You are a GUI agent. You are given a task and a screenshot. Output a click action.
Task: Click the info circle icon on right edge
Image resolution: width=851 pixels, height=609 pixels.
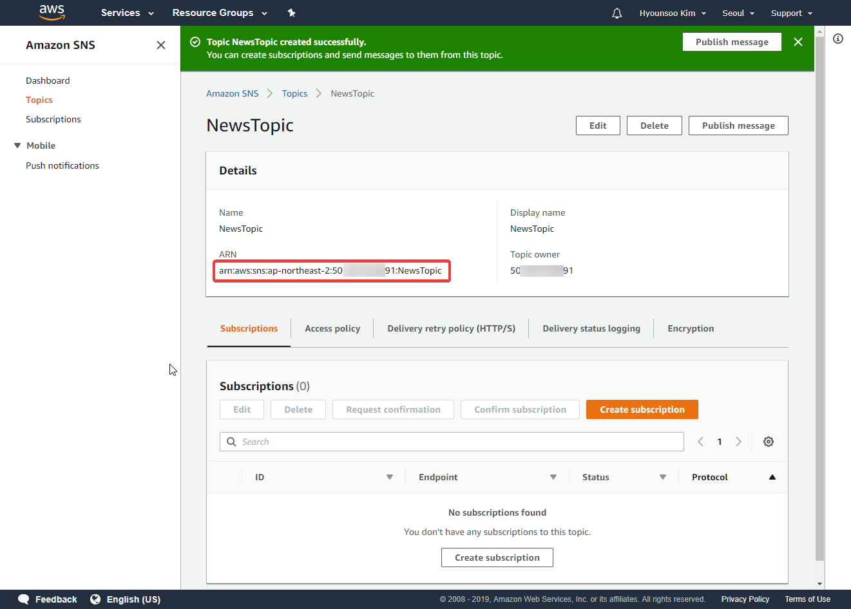[x=838, y=39]
